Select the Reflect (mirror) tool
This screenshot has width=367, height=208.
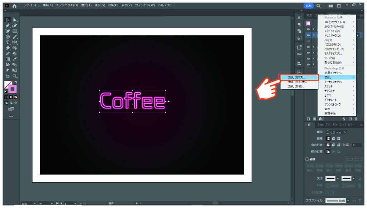[15, 42]
